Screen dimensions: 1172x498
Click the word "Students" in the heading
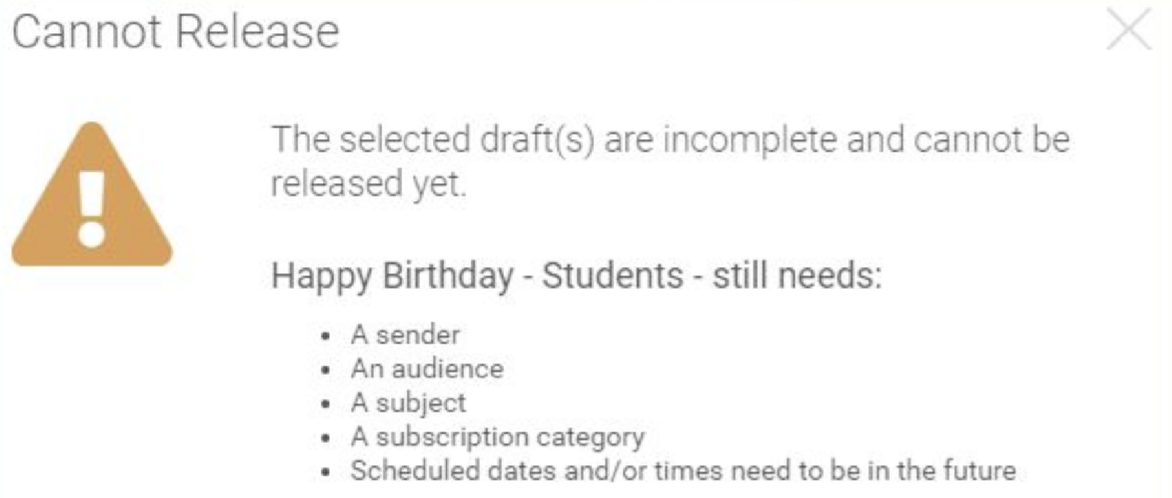click(x=612, y=276)
